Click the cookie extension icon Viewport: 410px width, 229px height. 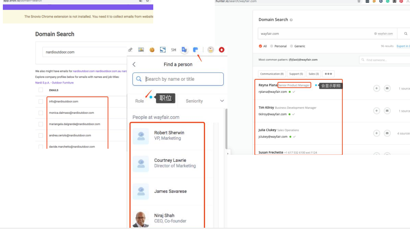(x=152, y=50)
